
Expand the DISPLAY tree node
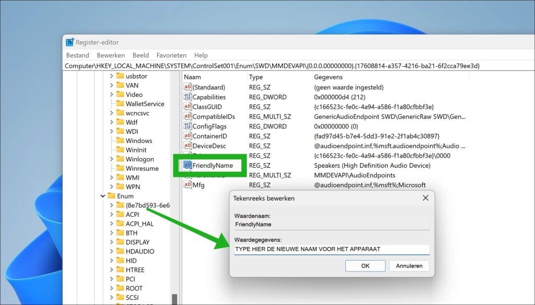point(112,242)
